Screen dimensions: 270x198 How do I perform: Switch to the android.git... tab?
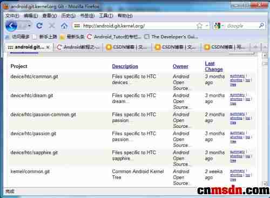pyautogui.click(x=29, y=47)
